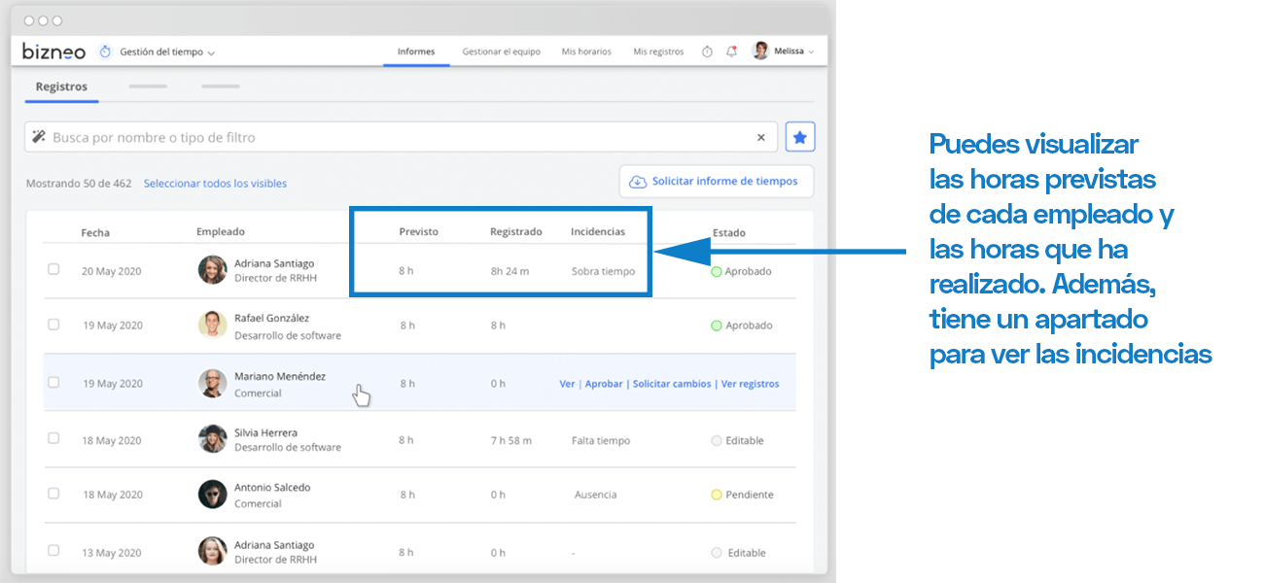1264x583 pixels.
Task: Click Mariano Menéndez's avatar photo
Action: coord(212,383)
